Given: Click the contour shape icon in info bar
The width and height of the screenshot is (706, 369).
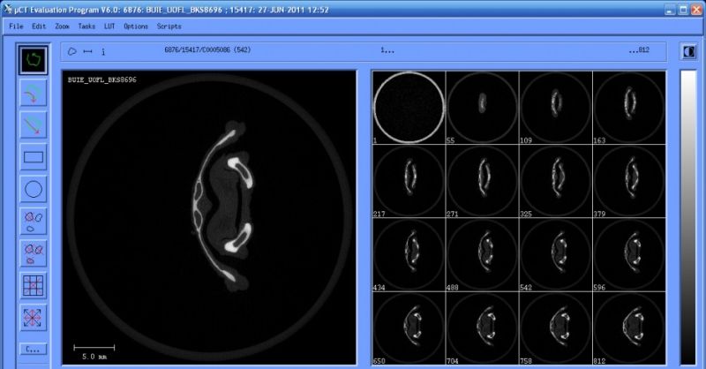Looking at the screenshot, I should coord(72,51).
